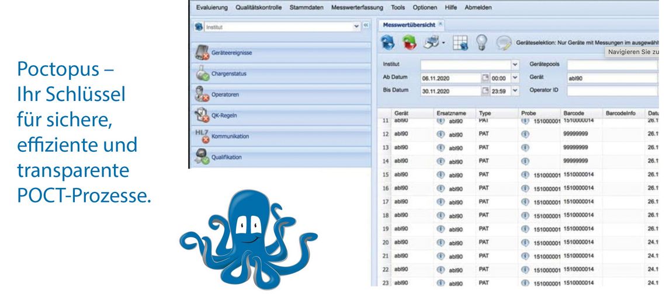
Task: Click the BarcodeInfo column header
Action: tap(624, 114)
